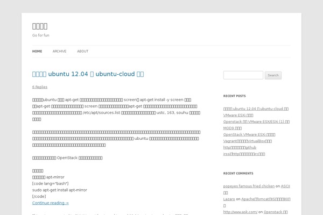Image resolution: width=323 pixels, height=215 pixels.
Task: Open the MOD9 recent post
Action: 233,128
